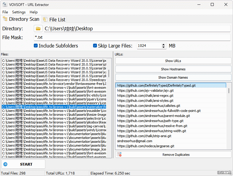Toggle the Include Subfolders checkbox
The image size is (233, 176).
coord(36,46)
